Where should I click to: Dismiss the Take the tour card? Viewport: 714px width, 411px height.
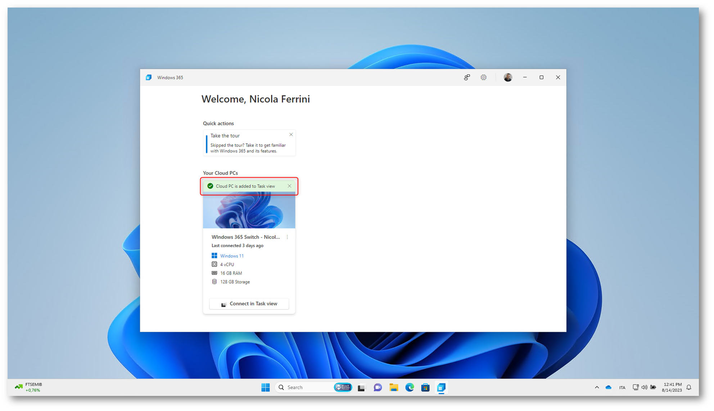point(291,135)
